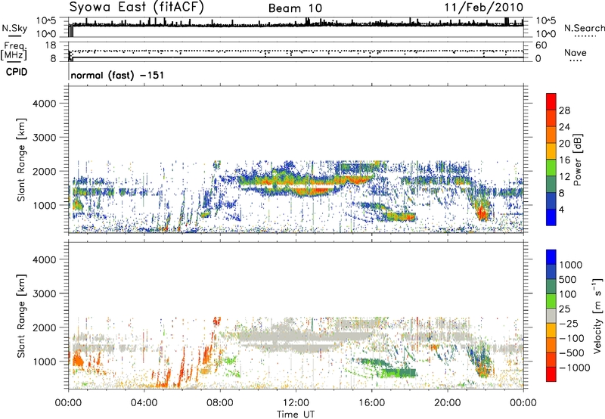Click the blue bottom of the power color bar

(x=551, y=218)
